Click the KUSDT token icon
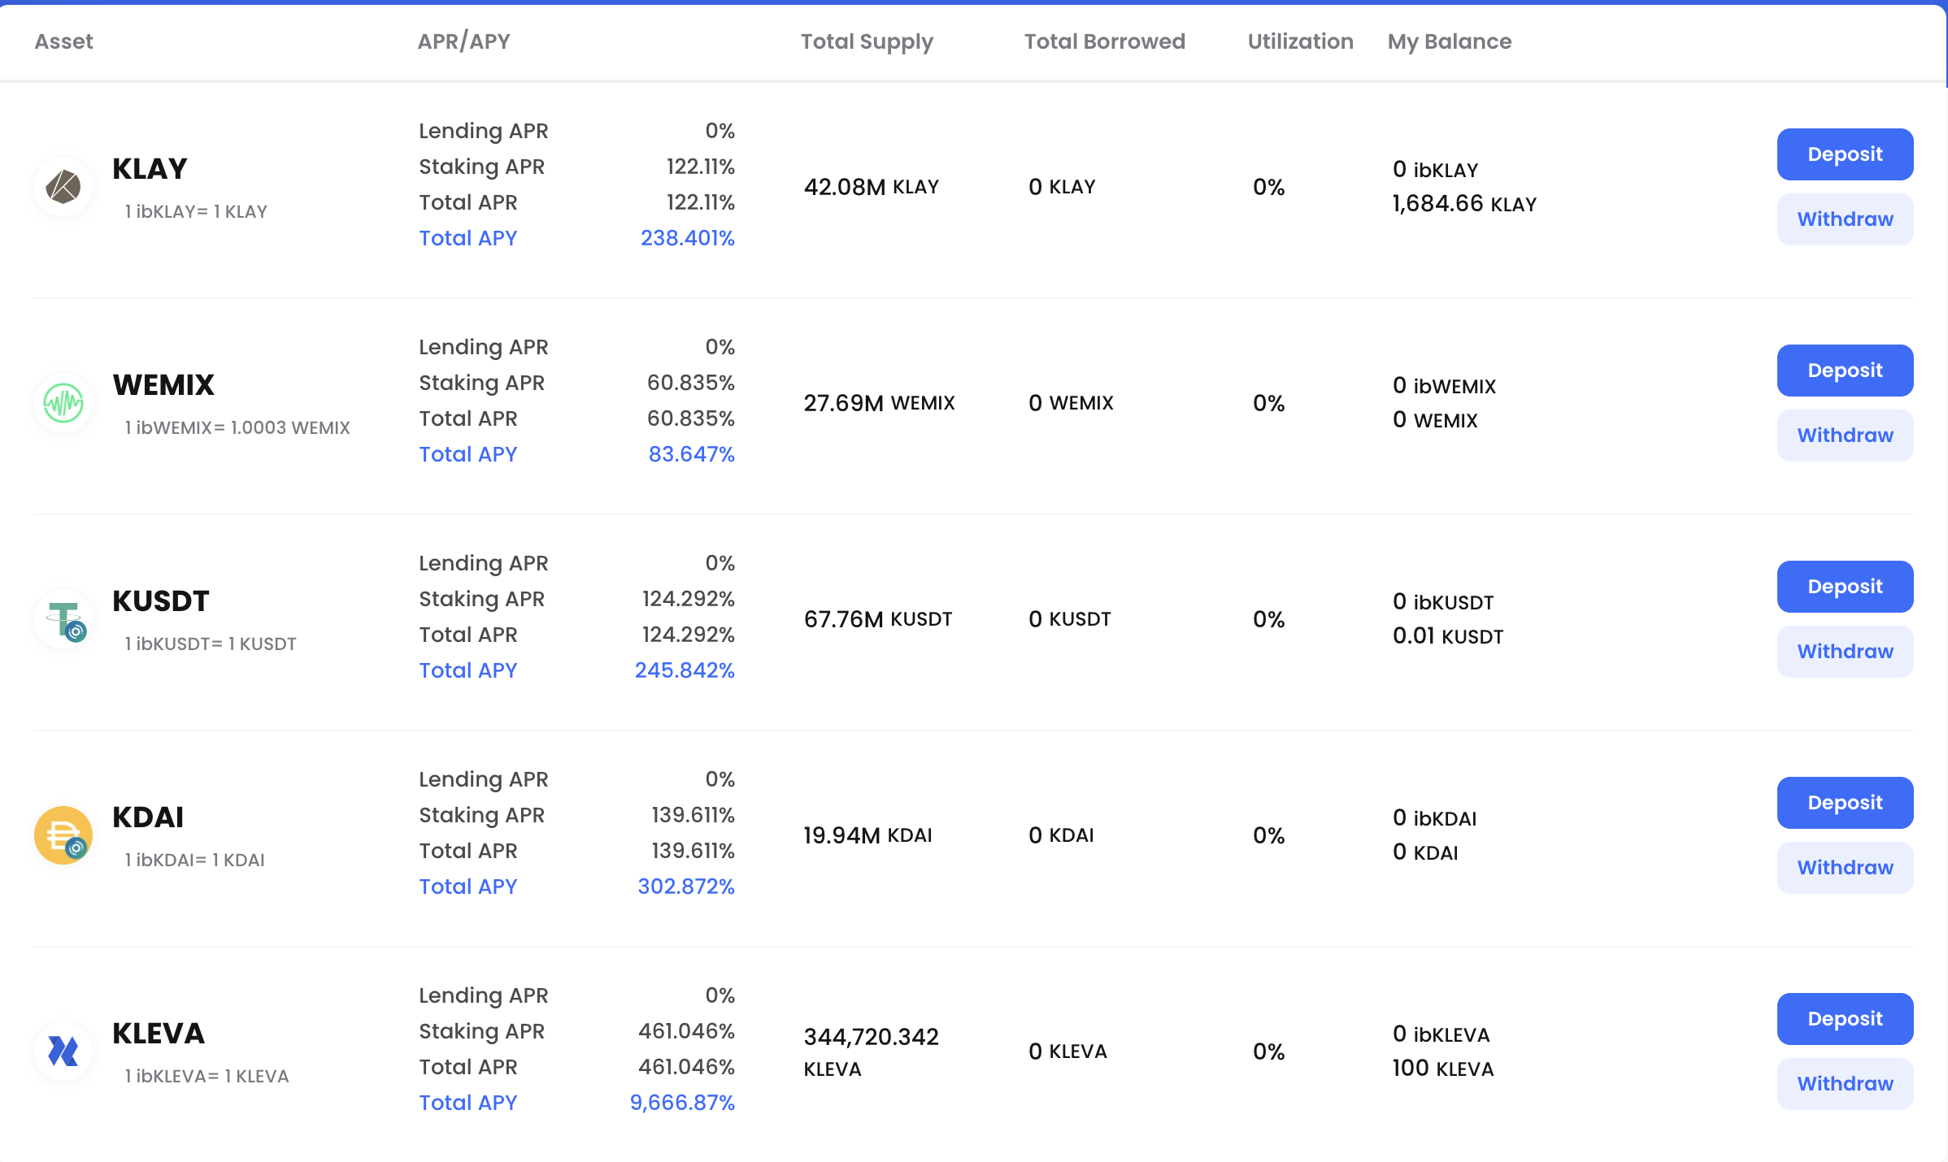Viewport: 1948px width, 1162px height. pos(63,619)
